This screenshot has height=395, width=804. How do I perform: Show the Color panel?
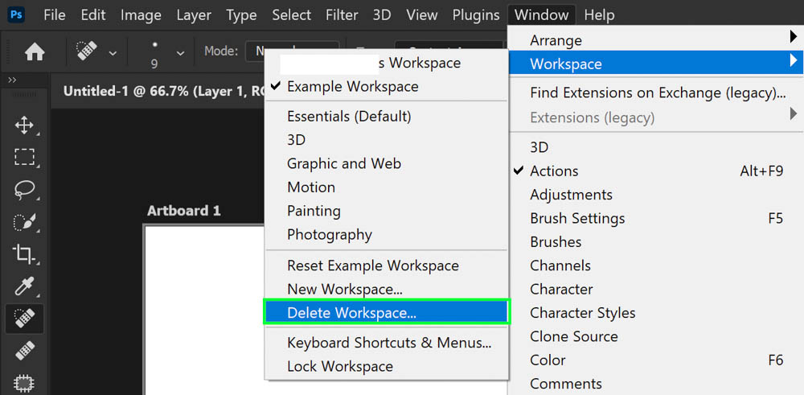[x=656, y=360]
